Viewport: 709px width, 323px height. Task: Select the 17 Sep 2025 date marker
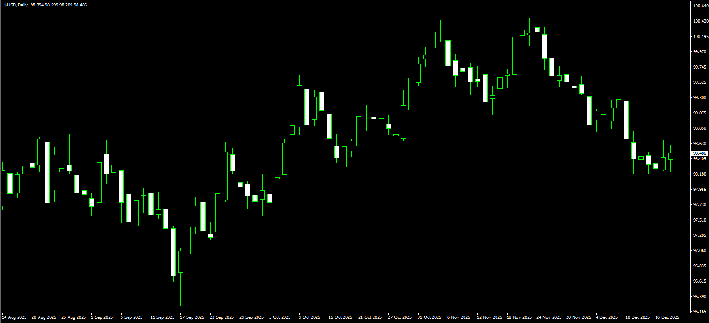(192, 317)
